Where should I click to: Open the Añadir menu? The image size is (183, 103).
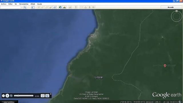[33, 4]
